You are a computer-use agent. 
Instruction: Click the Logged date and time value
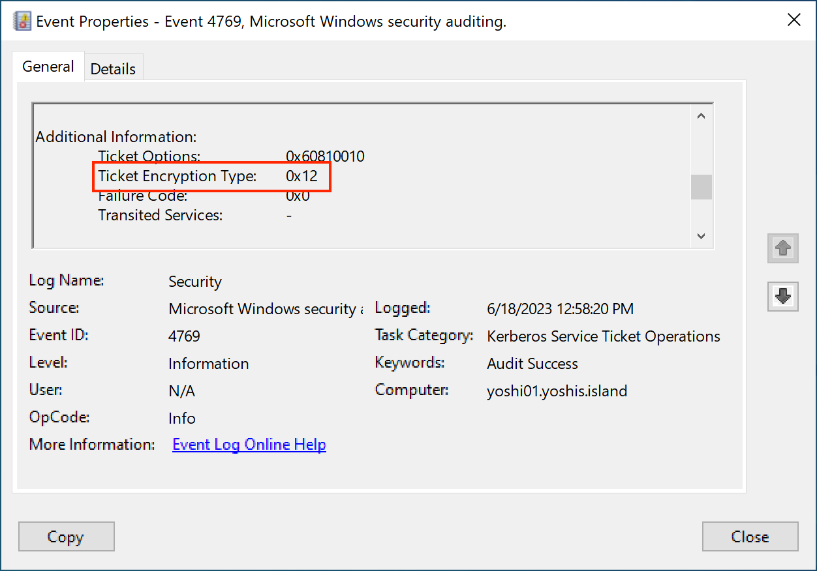tap(560, 309)
